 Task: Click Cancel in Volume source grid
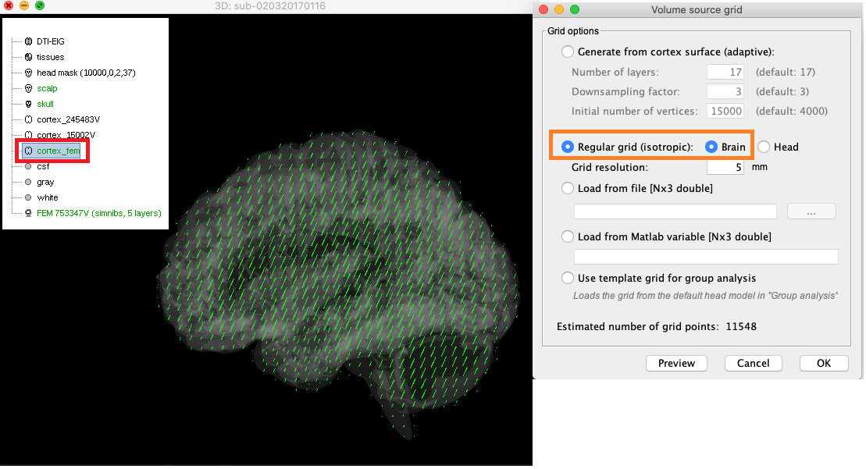tap(754, 363)
